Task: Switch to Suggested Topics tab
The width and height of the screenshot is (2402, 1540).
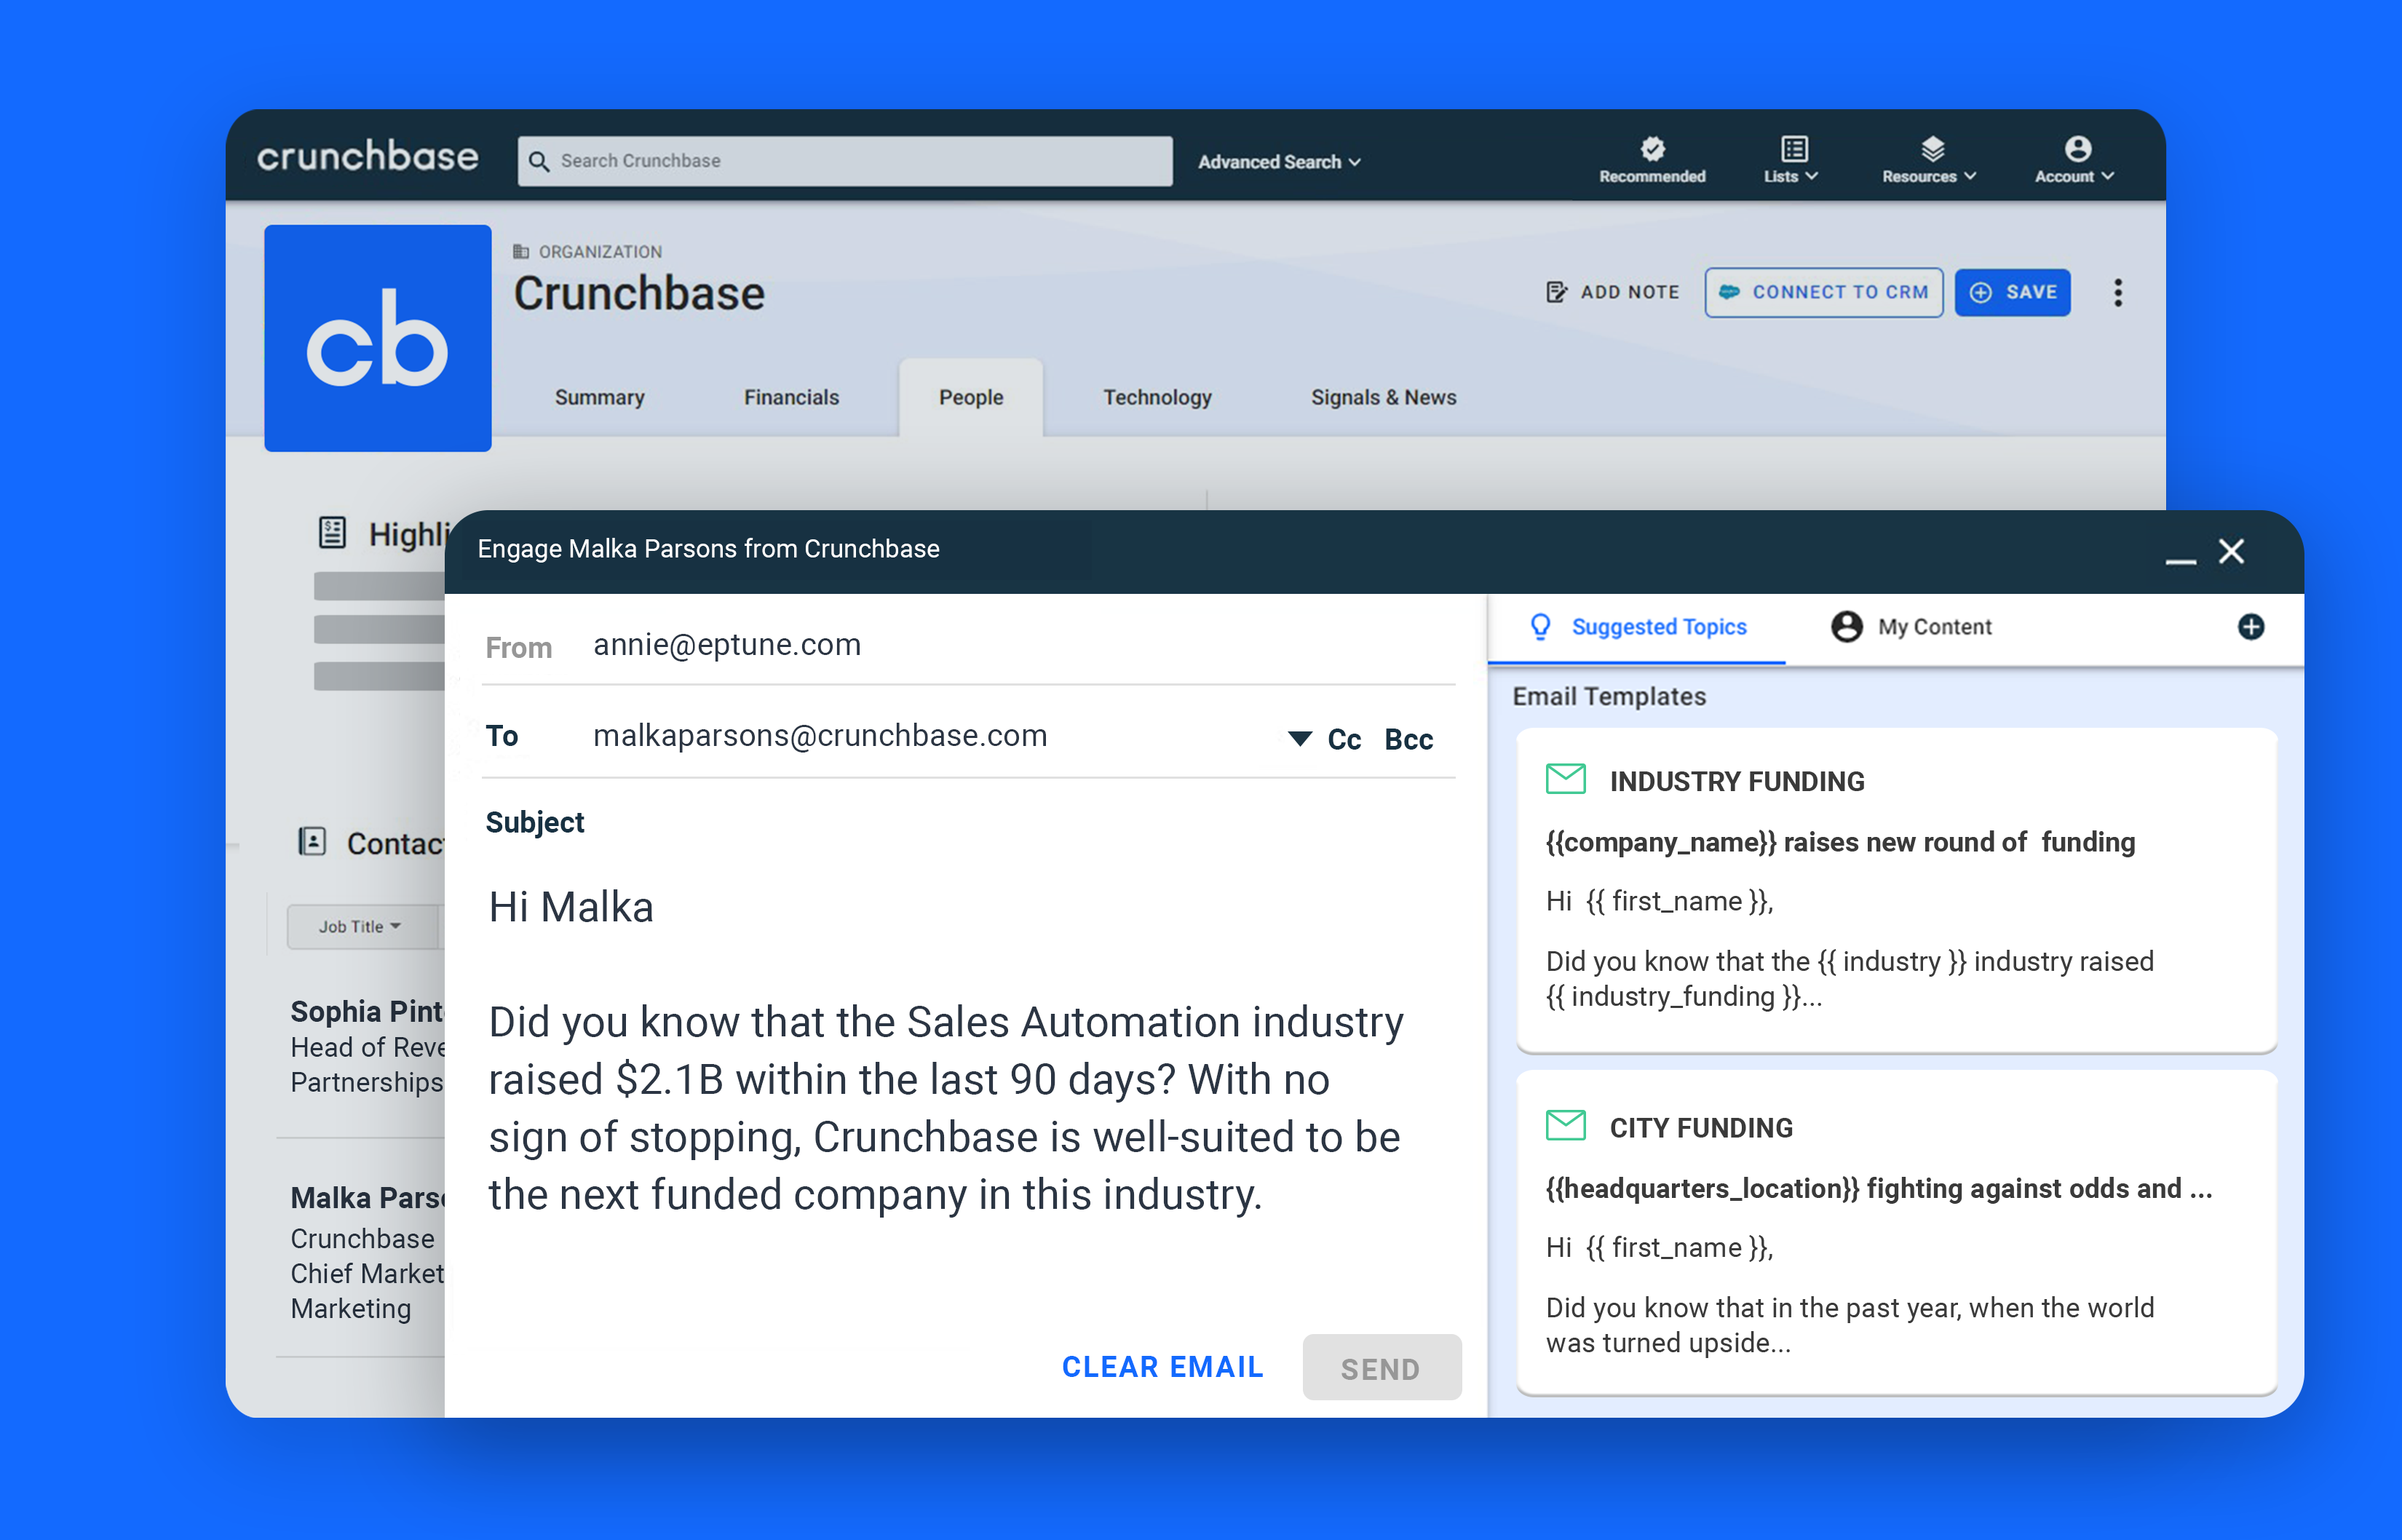Action: [1638, 627]
